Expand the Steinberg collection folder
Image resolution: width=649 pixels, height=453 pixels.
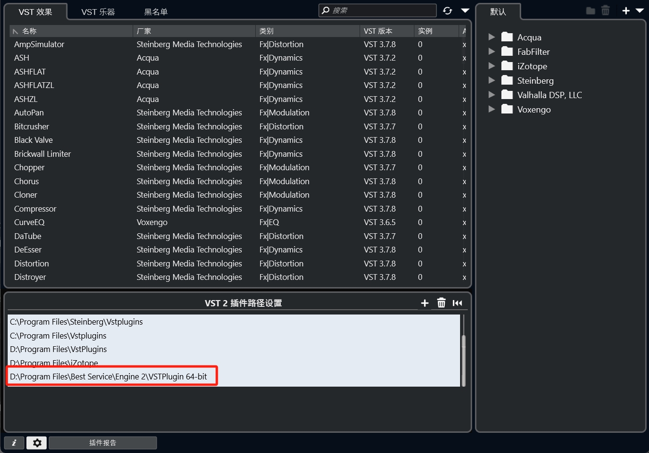click(x=491, y=80)
